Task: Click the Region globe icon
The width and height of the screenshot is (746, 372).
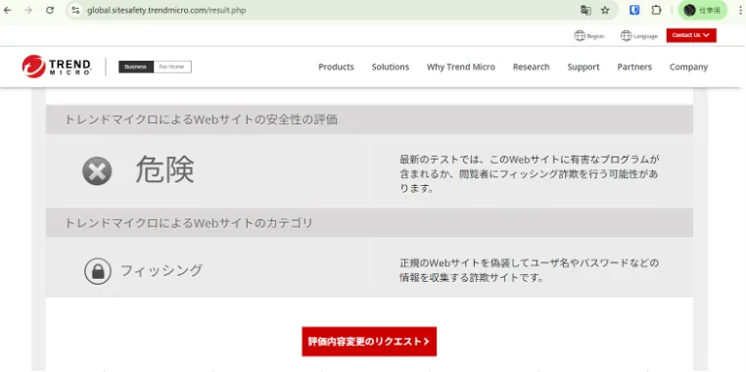Action: click(580, 35)
